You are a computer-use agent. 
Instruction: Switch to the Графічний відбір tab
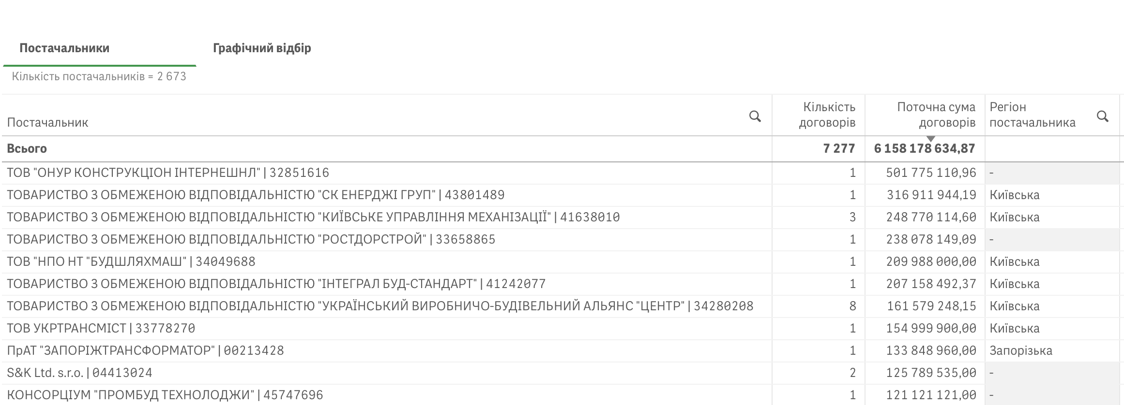click(262, 48)
